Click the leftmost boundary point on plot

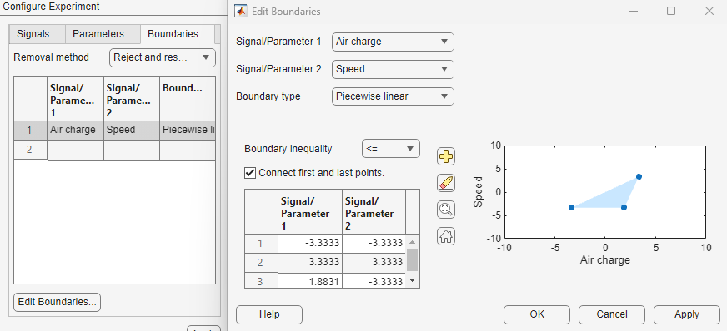tap(571, 208)
